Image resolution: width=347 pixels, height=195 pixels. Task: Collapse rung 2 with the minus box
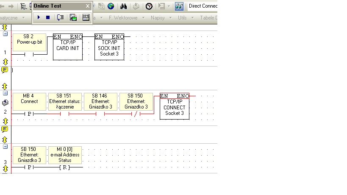pyautogui.click(x=6, y=93)
